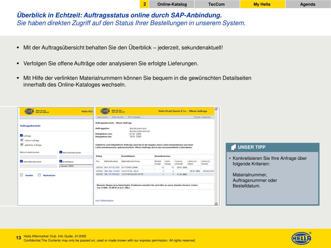This screenshot has width=331, height=248.
Task: Toggle the offene Aufträge checkbox
Action: (22, 140)
